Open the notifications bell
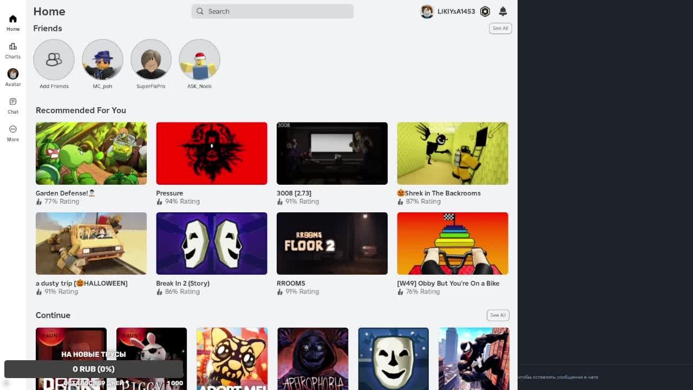The image size is (693, 390). coord(503,11)
